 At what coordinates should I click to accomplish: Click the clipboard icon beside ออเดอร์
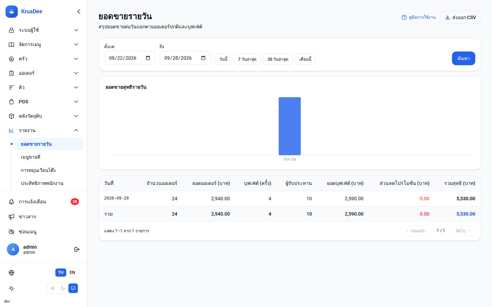(11, 73)
